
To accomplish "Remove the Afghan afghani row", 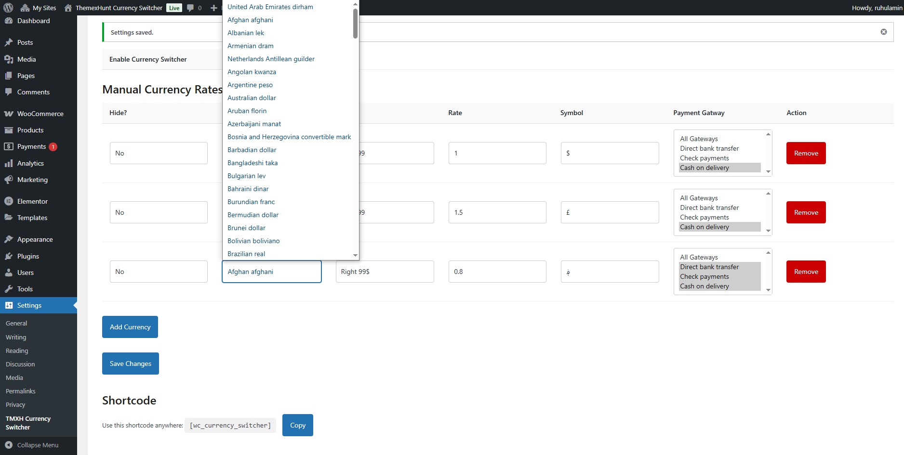I will 806,272.
